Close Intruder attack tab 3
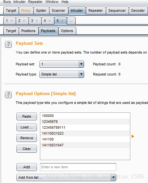Screen dimensions: 148x183 click(37, 21)
